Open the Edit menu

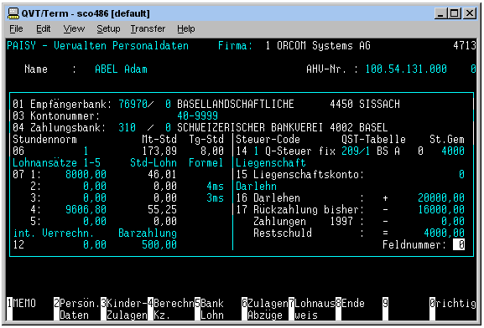[x=44, y=28]
